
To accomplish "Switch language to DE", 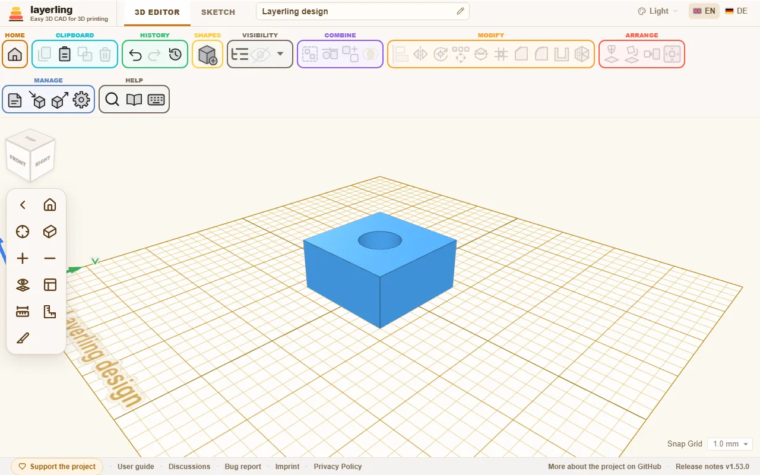I will 736,11.
